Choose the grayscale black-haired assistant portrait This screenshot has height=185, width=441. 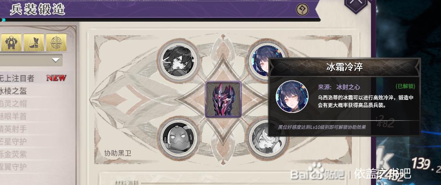click(178, 61)
